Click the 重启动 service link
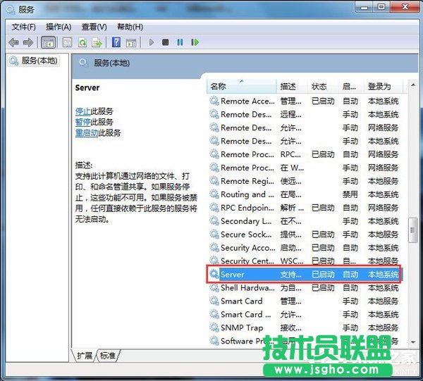The image size is (423, 381). (87, 133)
